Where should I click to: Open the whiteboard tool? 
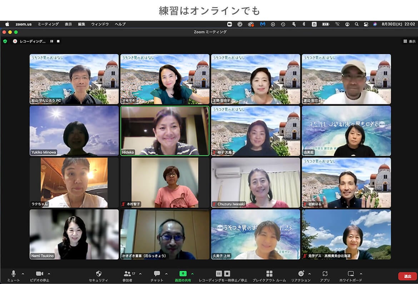point(350,274)
